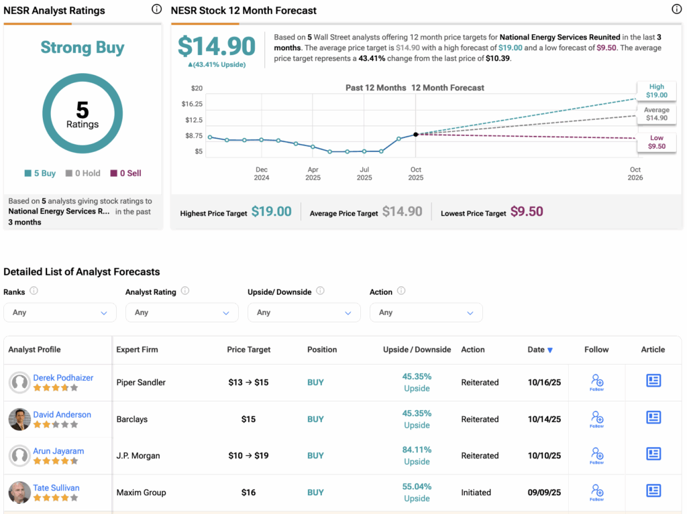Expand the Action filter dropdown
This screenshot has height=514, width=687.
[x=425, y=312]
